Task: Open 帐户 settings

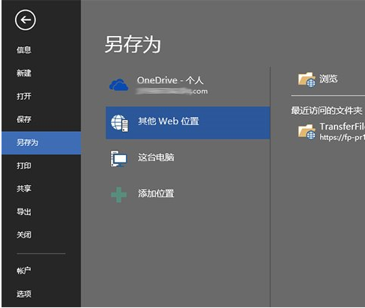Action: click(x=24, y=271)
